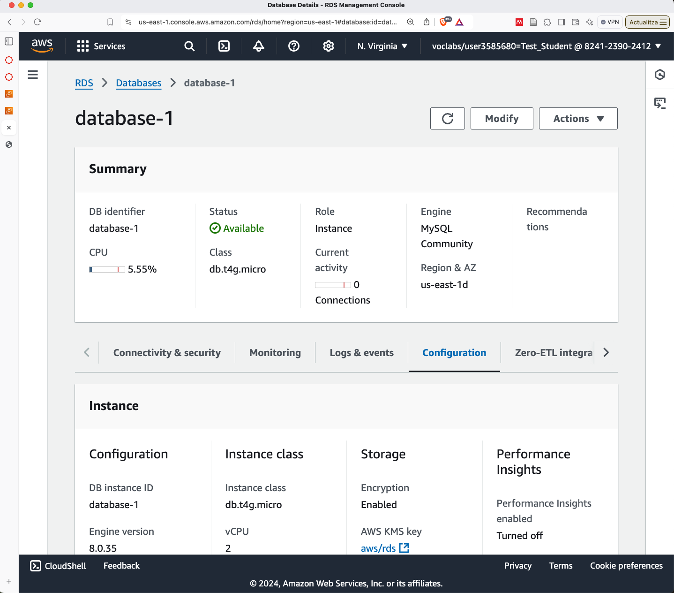
Task: Open the browser hamburger menu in Actualitza button
Action: point(663,22)
